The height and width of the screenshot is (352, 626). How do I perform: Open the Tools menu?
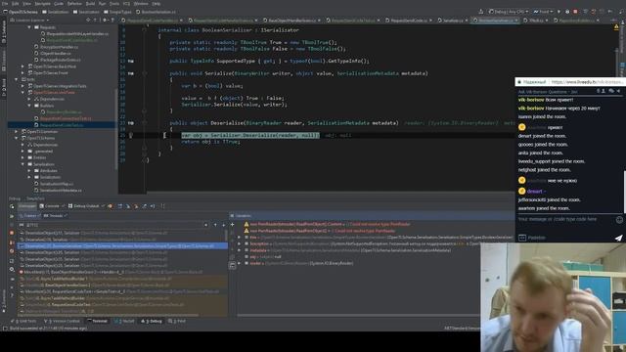pos(114,4)
